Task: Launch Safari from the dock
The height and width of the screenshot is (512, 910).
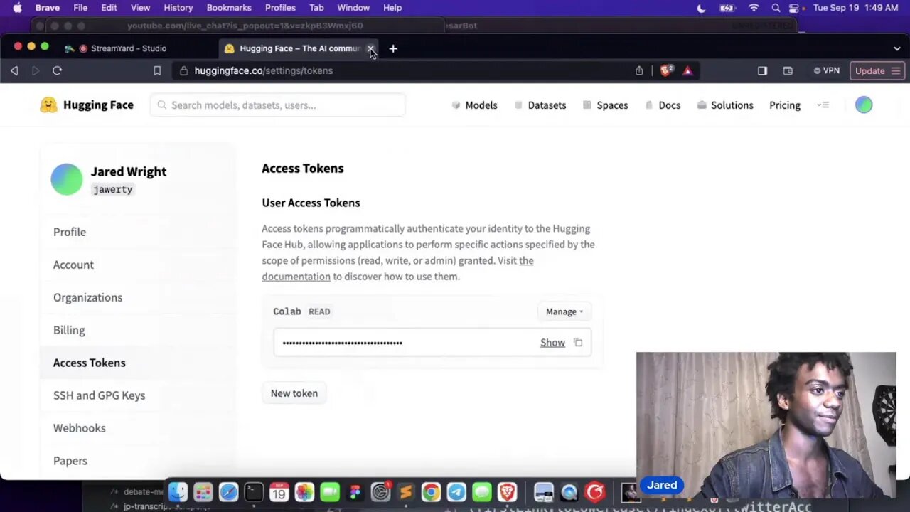Action: 228,492
